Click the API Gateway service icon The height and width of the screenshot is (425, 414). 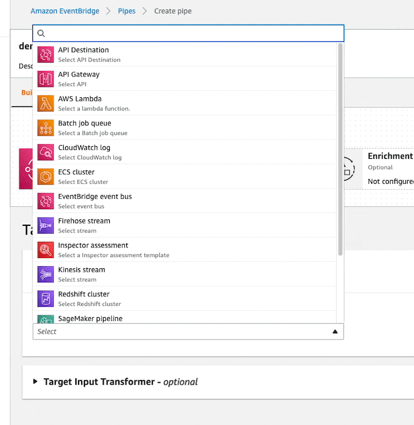point(46,79)
